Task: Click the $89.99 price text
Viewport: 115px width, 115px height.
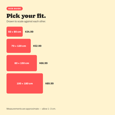Action: (49, 83)
